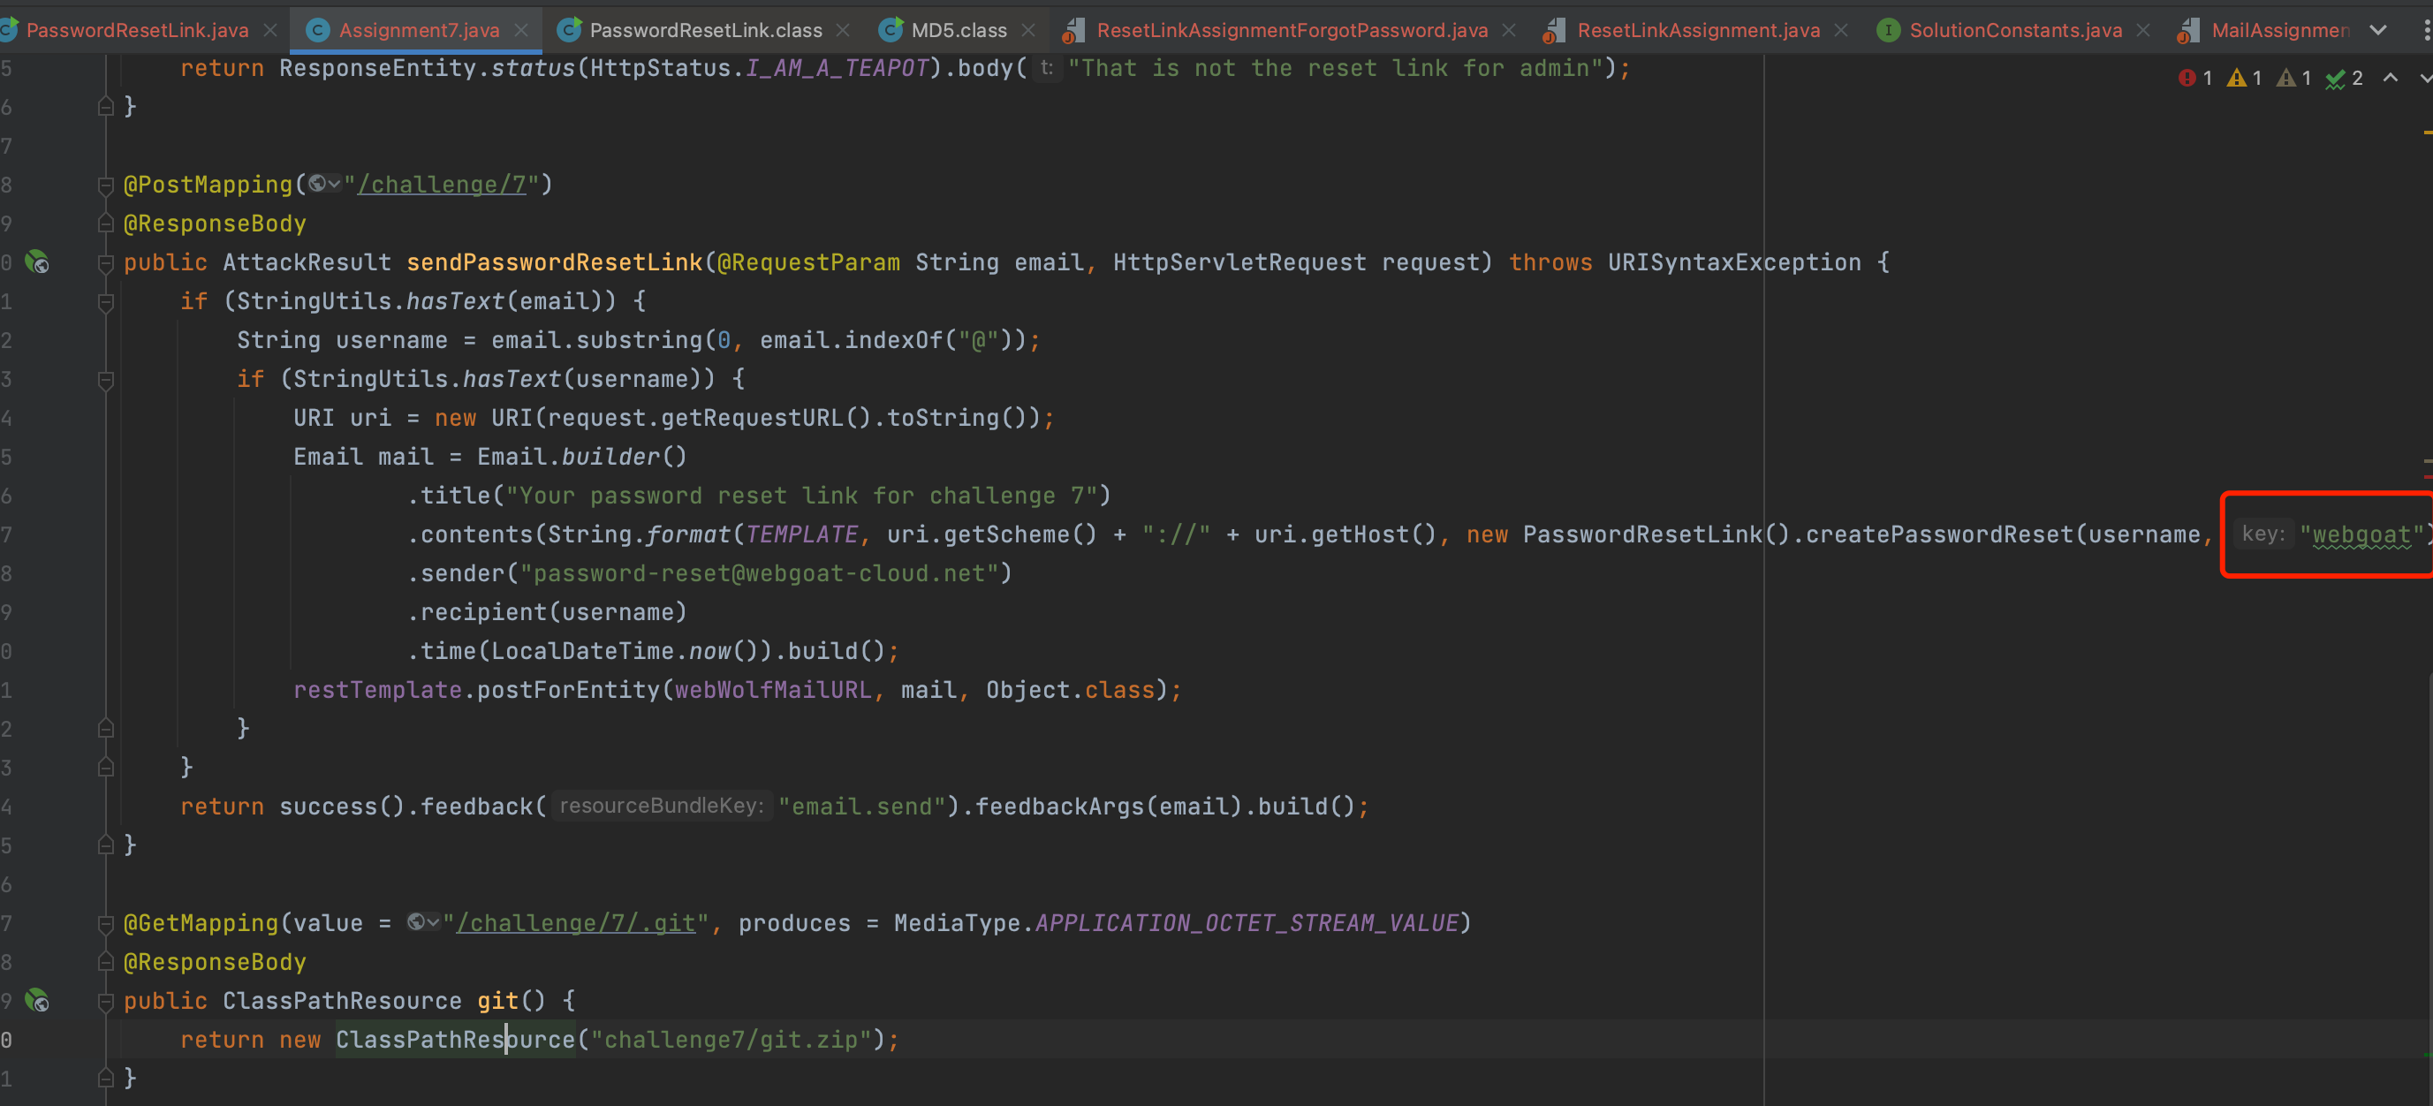2433x1106 pixels.
Task: Click the APPLICATION_OCTET_STREAM_VALUE constant
Action: 1247,923
